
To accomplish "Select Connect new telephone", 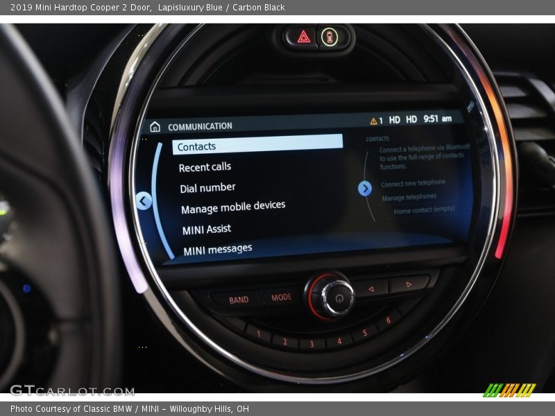I will (x=413, y=183).
